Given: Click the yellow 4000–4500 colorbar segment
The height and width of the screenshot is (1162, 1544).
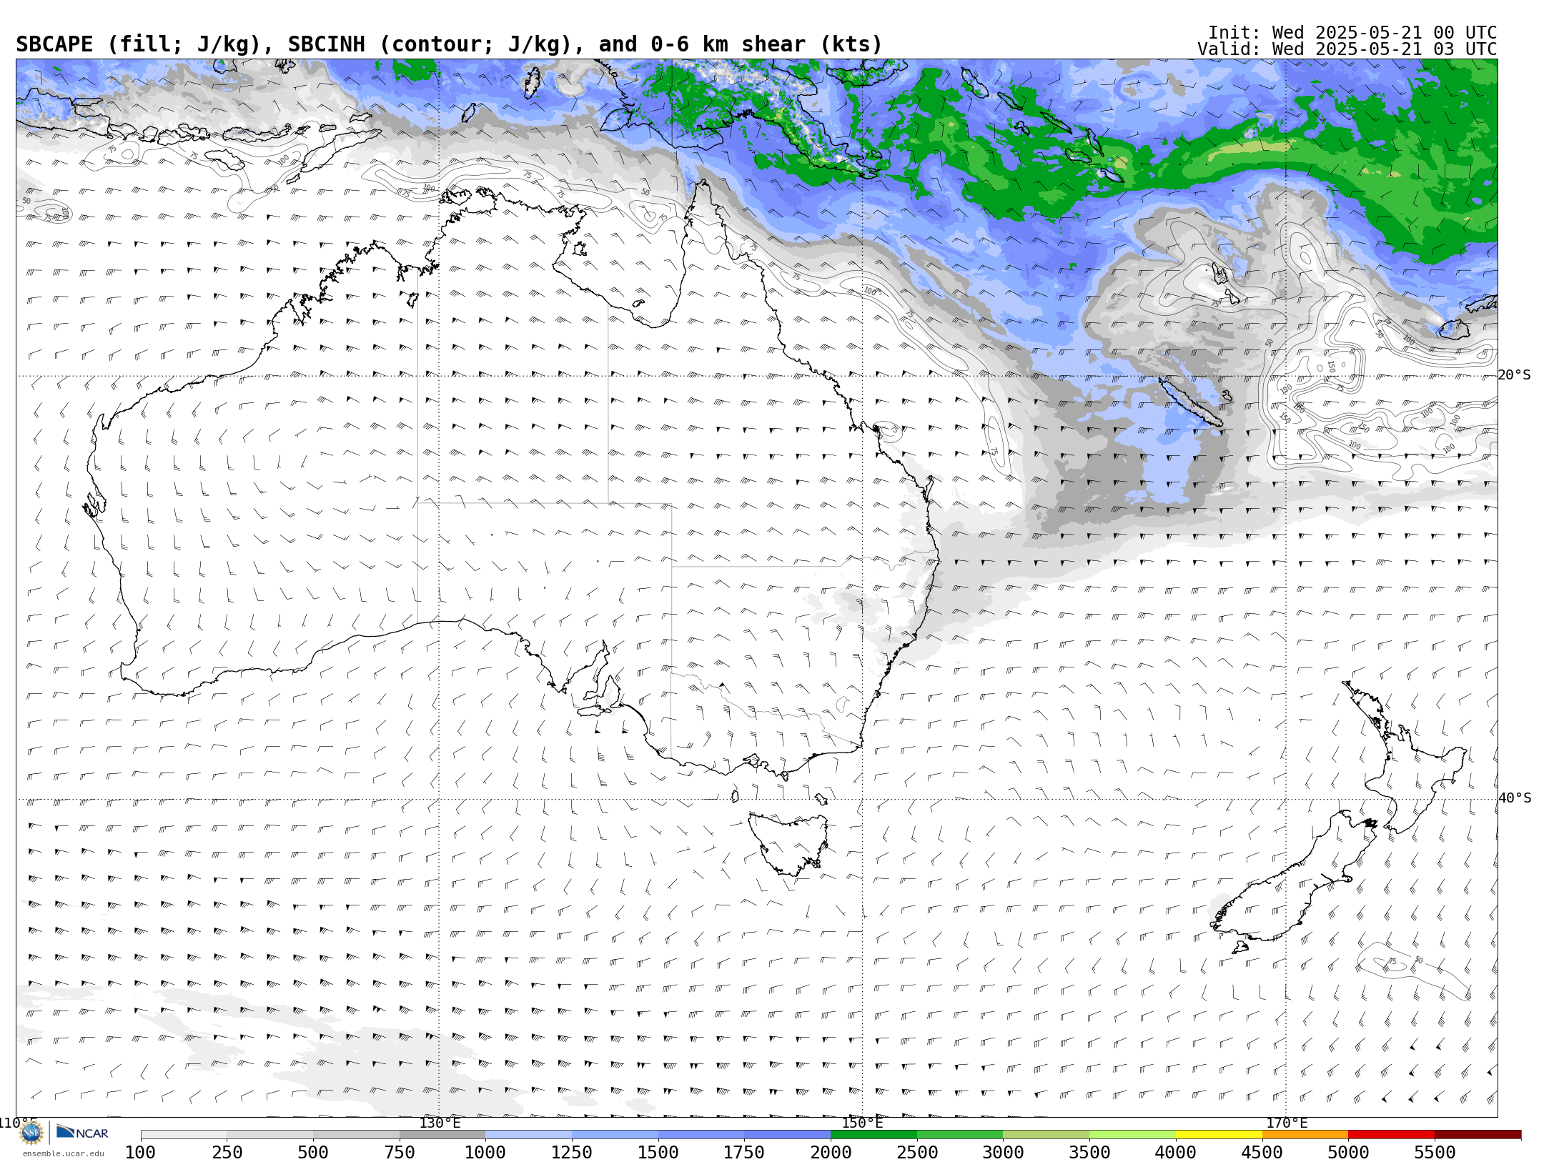Looking at the screenshot, I should [1219, 1135].
